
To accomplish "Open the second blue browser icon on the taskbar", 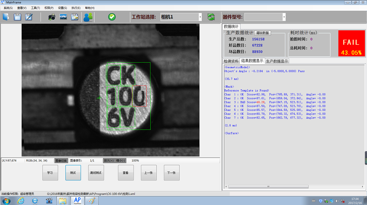I will pyautogui.click(x=35, y=201).
